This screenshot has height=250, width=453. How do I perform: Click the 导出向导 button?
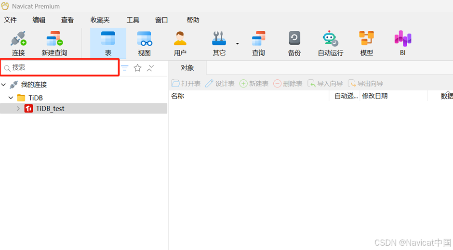(x=365, y=84)
